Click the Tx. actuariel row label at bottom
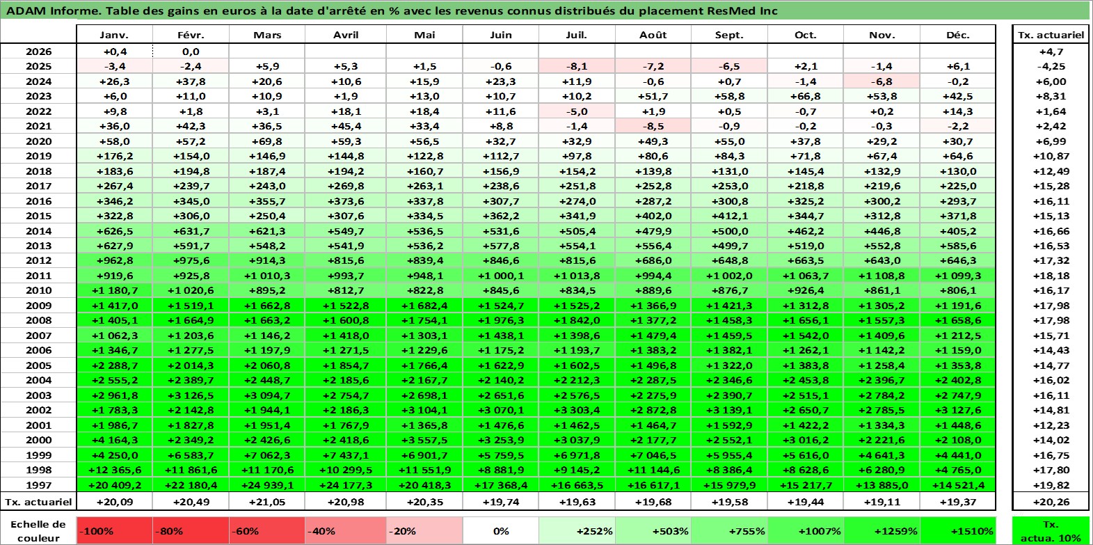The width and height of the screenshot is (1093, 545). coord(38,502)
